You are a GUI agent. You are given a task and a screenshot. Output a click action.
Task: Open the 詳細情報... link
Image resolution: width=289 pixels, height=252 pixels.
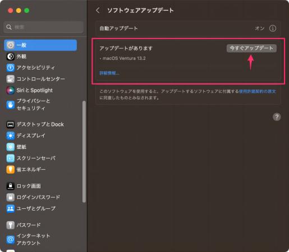[x=109, y=73]
